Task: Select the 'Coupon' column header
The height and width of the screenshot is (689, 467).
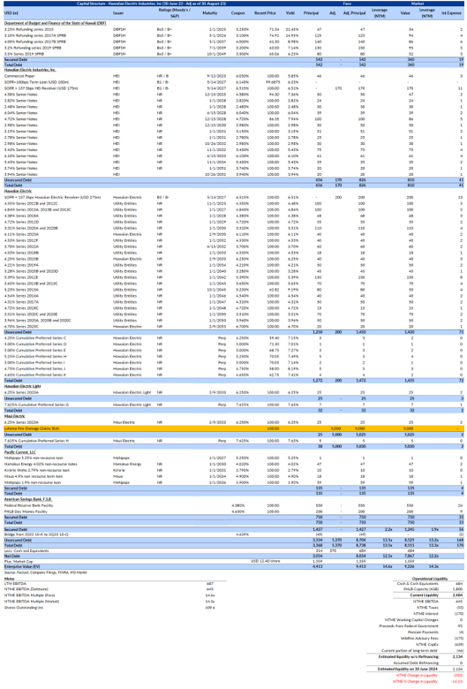Action: click(x=237, y=12)
